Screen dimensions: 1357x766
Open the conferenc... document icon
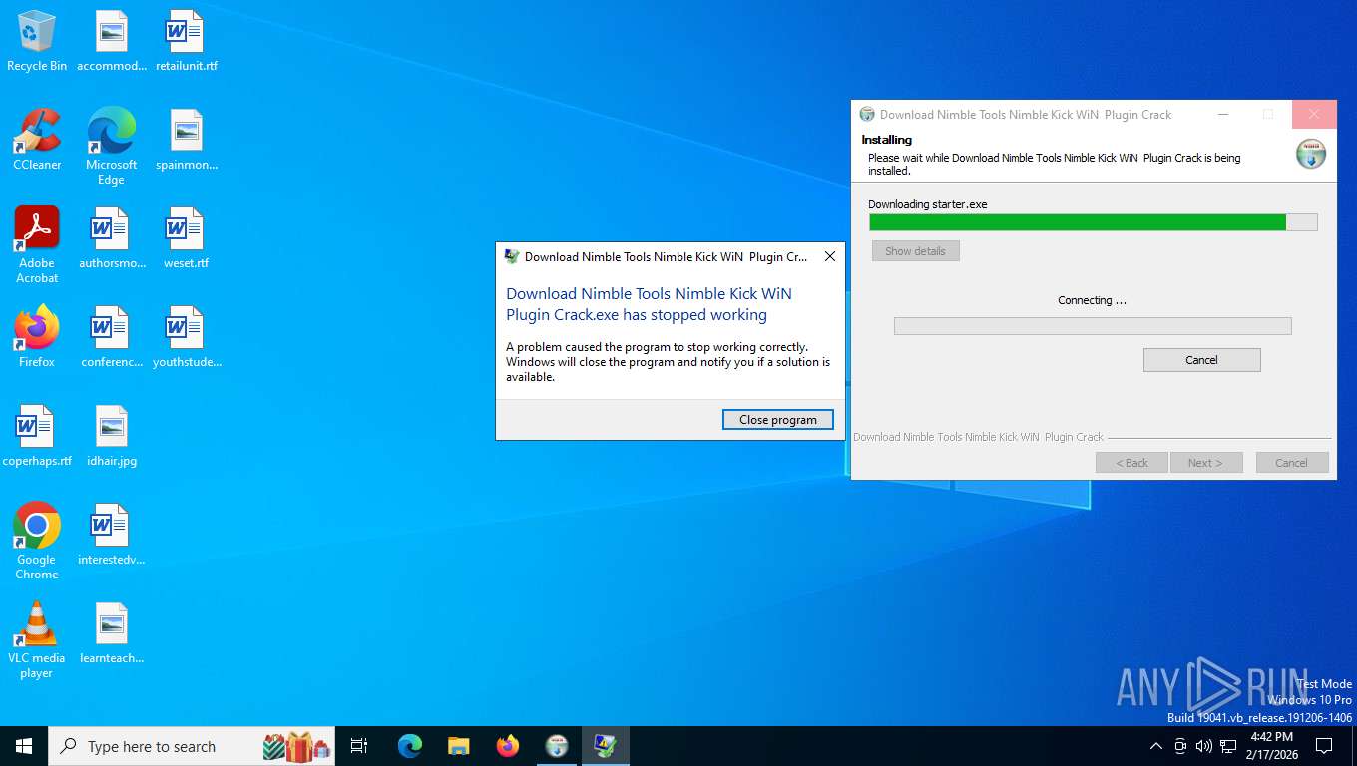(x=112, y=337)
